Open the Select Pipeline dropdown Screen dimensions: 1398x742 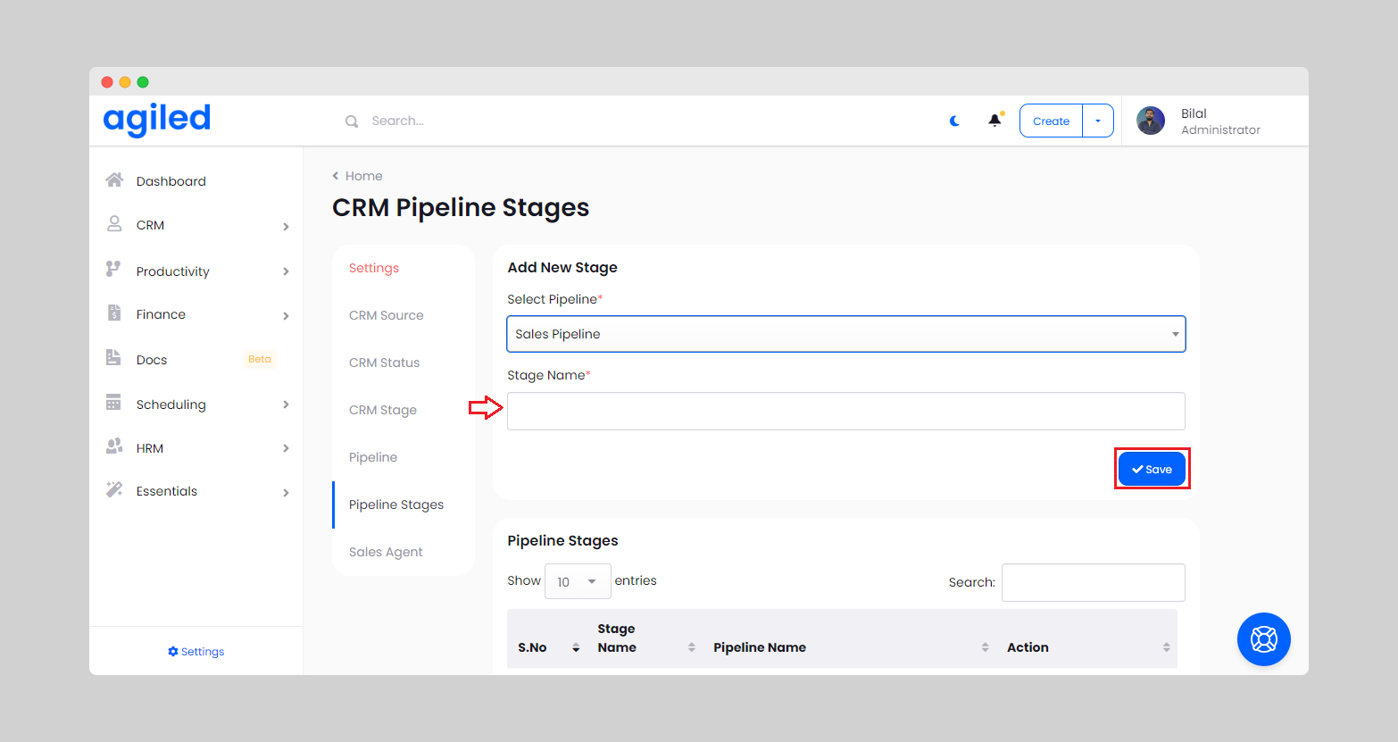(845, 334)
